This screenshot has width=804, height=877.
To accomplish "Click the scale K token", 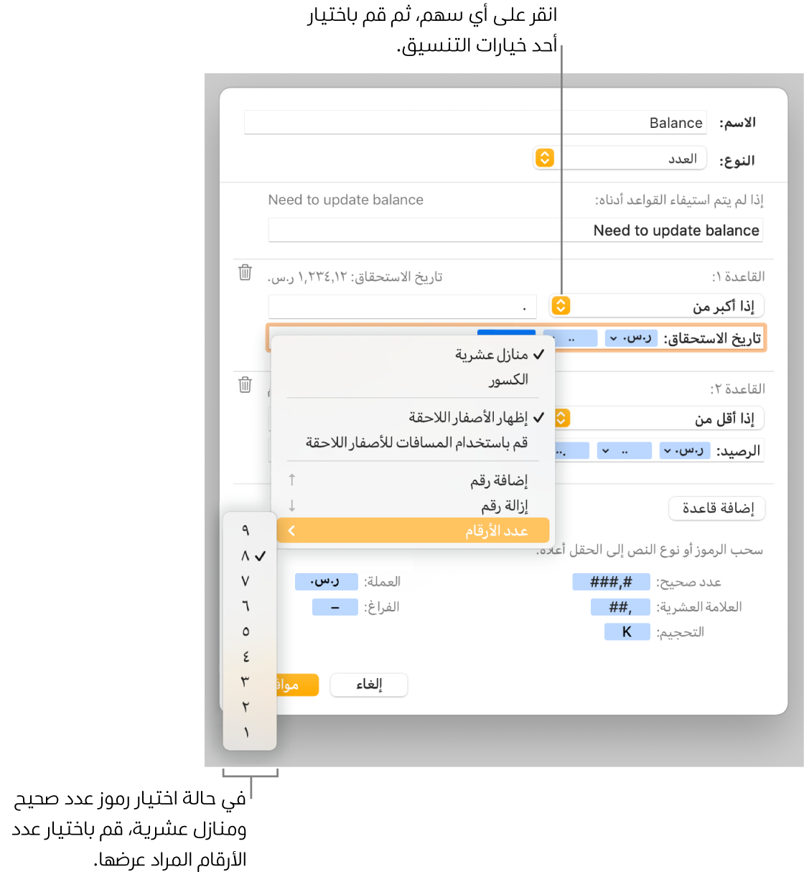I will 627,632.
